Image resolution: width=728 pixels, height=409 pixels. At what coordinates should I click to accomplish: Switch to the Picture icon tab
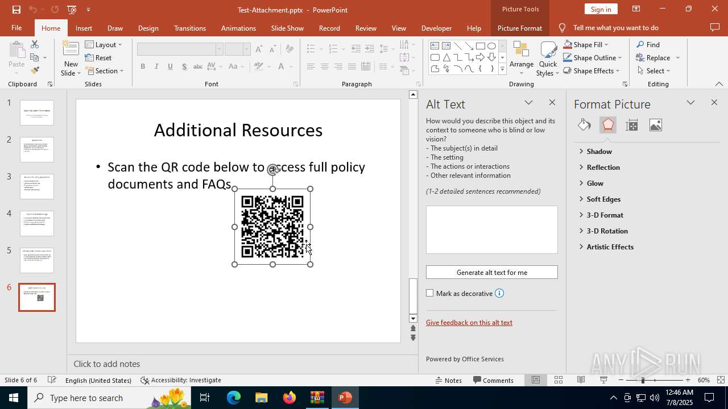(656, 125)
